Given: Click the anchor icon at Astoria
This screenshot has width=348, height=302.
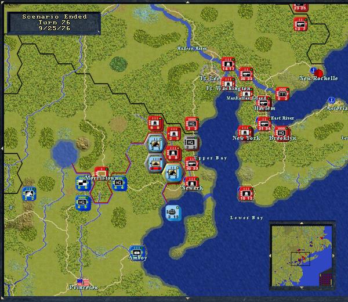Looking at the screenshot, I should [331, 100].
